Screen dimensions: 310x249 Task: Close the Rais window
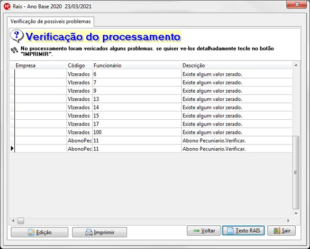(x=296, y=4)
